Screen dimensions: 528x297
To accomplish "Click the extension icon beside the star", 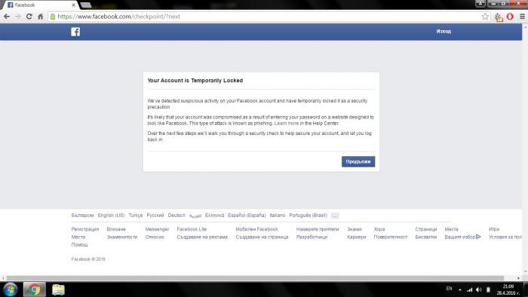I will point(499,17).
